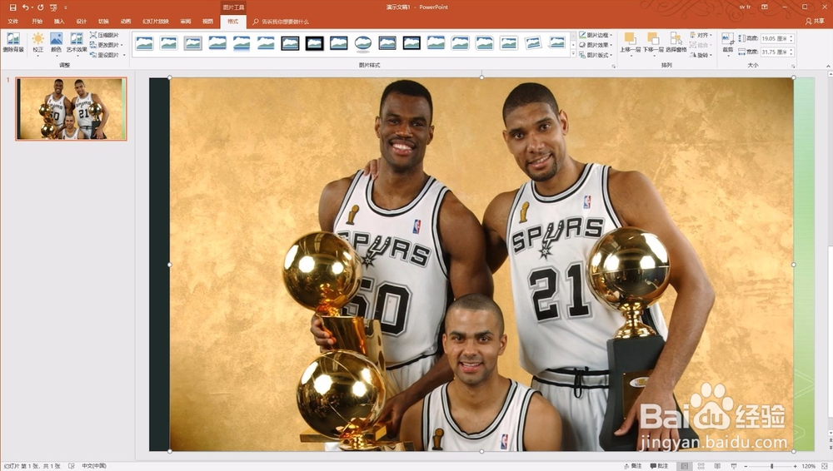
Task: Switch to the Home (开始) tab
Action: [37, 22]
